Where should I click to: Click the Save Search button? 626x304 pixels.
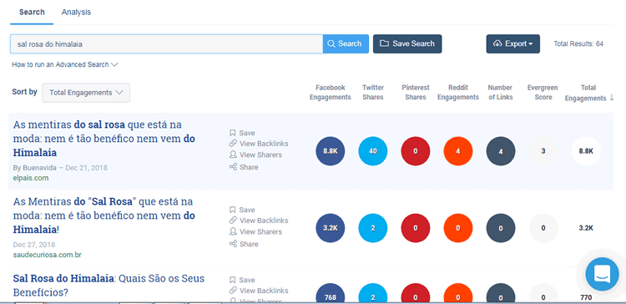coord(407,44)
